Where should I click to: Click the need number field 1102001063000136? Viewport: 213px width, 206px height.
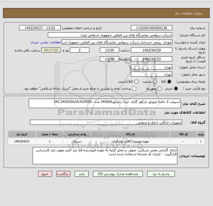(152, 28)
